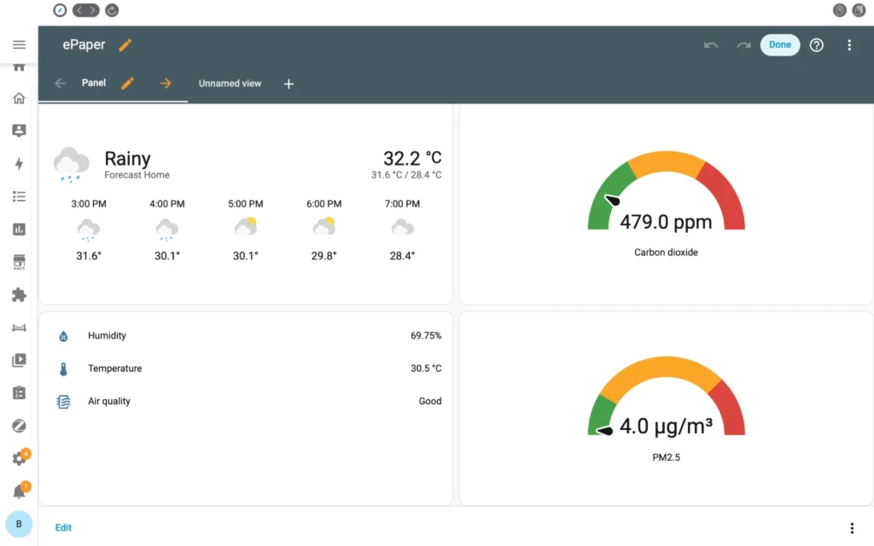
Task: Click the Forecast Home label
Action: point(137,175)
